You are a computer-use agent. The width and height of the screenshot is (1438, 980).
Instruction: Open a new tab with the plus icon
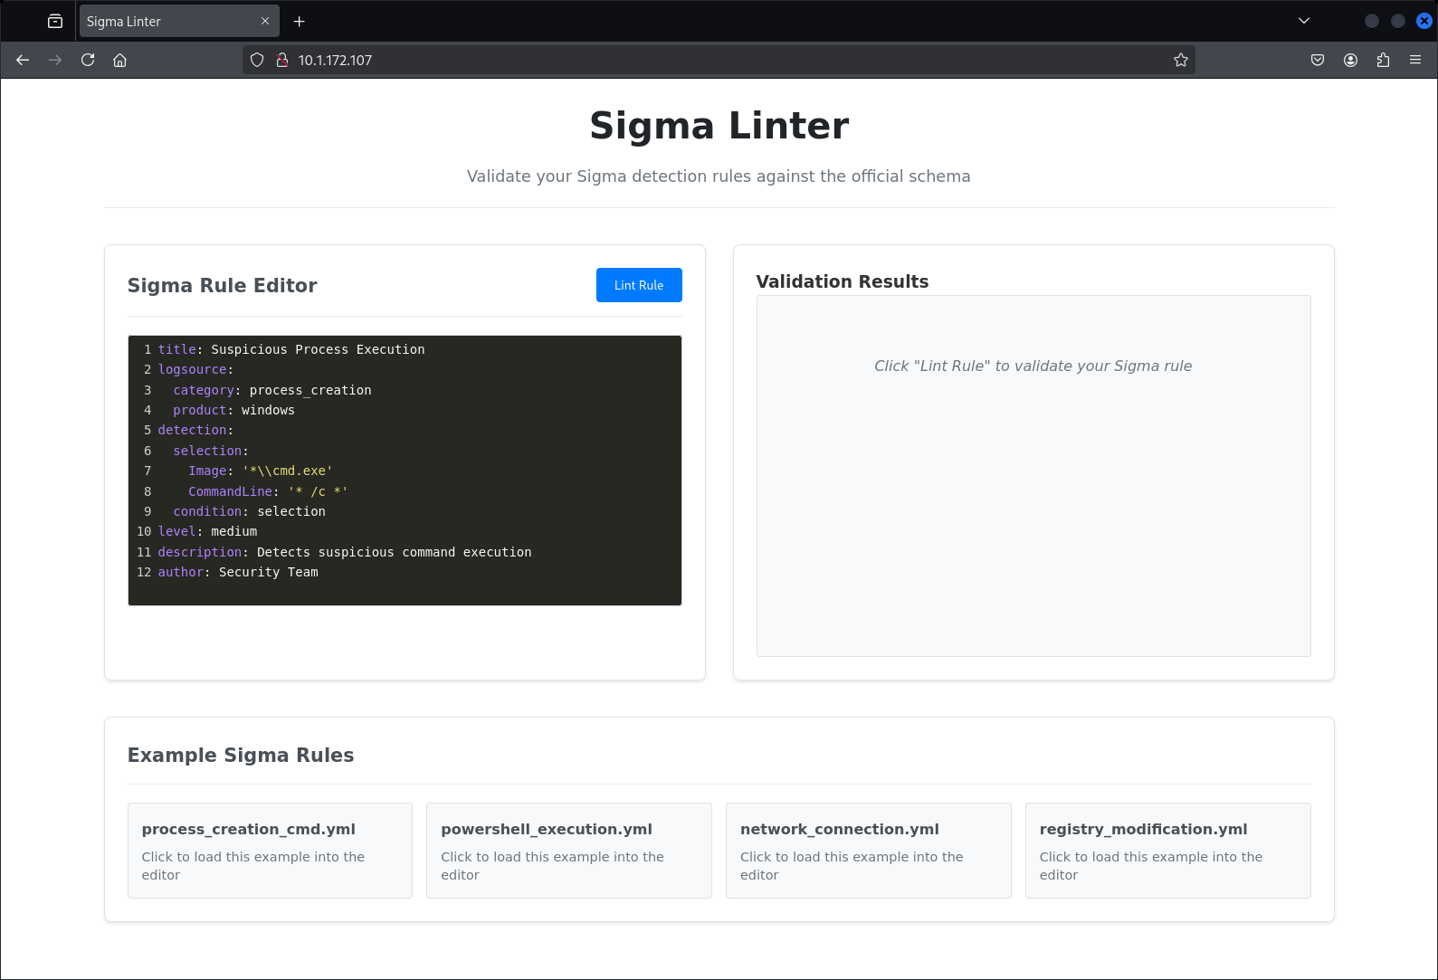(x=300, y=21)
